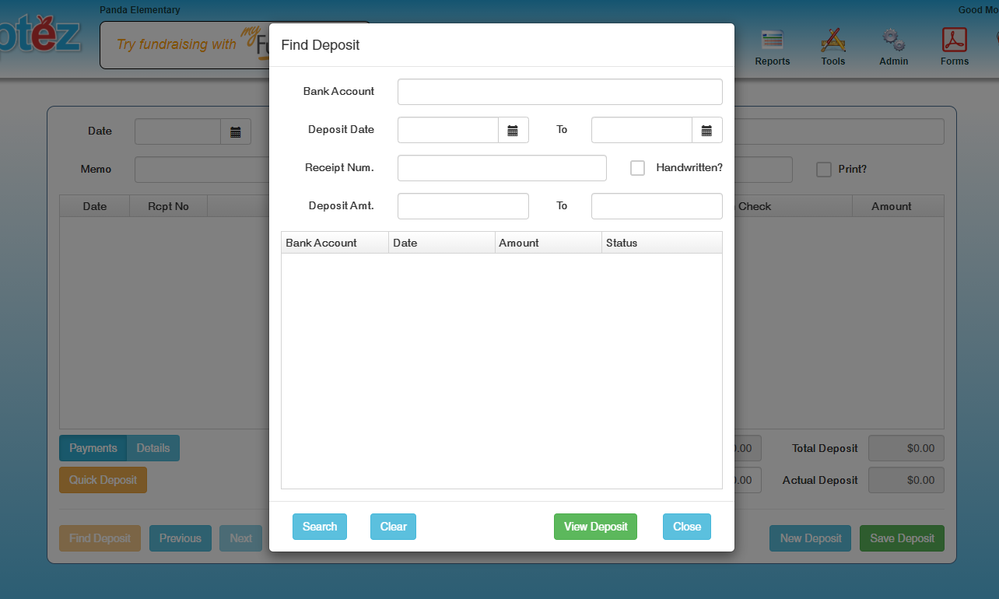Click the Bank Account field in dialog
This screenshot has height=599, width=999.
559,92
